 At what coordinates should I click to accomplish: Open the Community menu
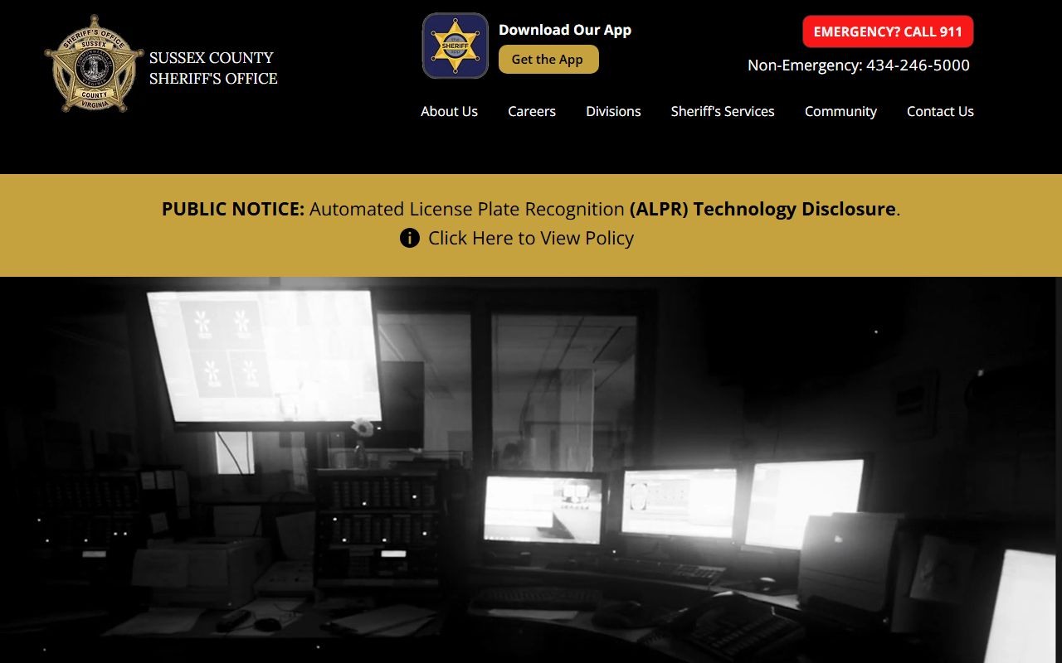pyautogui.click(x=840, y=111)
